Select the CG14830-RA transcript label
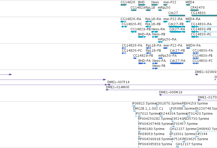Viewport: 217px width, 148px height. (201, 24)
